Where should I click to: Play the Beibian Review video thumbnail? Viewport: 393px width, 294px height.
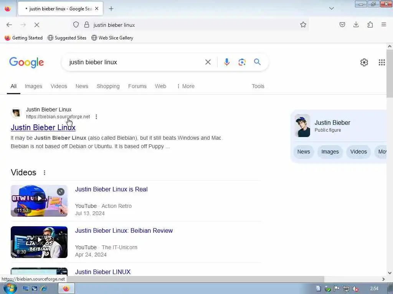pyautogui.click(x=39, y=242)
